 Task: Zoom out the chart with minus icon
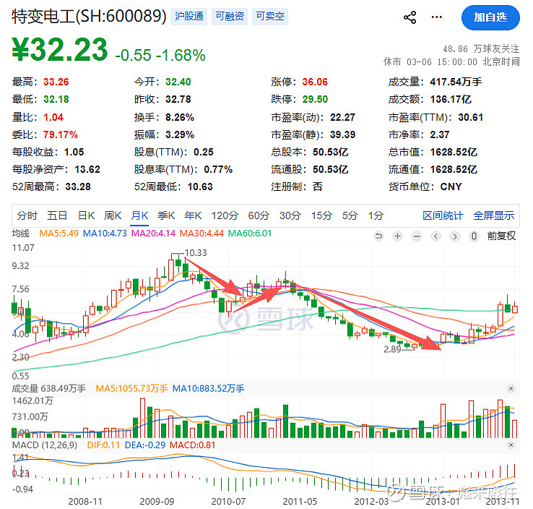point(417,236)
